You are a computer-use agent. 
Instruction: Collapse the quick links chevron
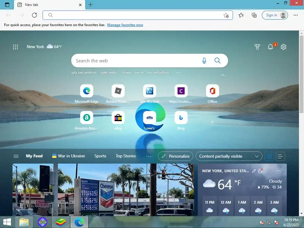click(223, 75)
